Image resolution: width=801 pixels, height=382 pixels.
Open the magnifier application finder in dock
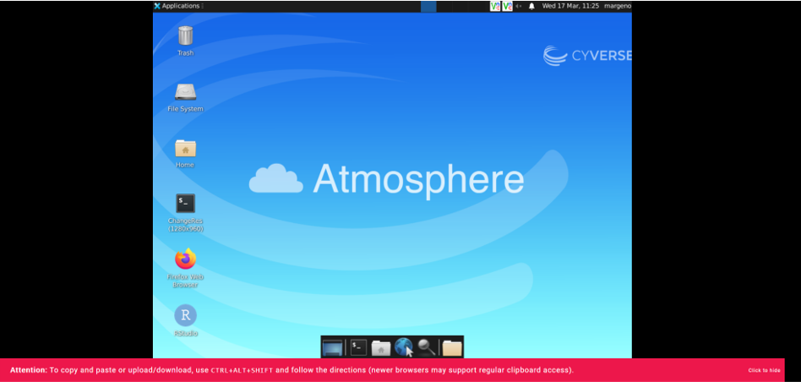tap(426, 347)
